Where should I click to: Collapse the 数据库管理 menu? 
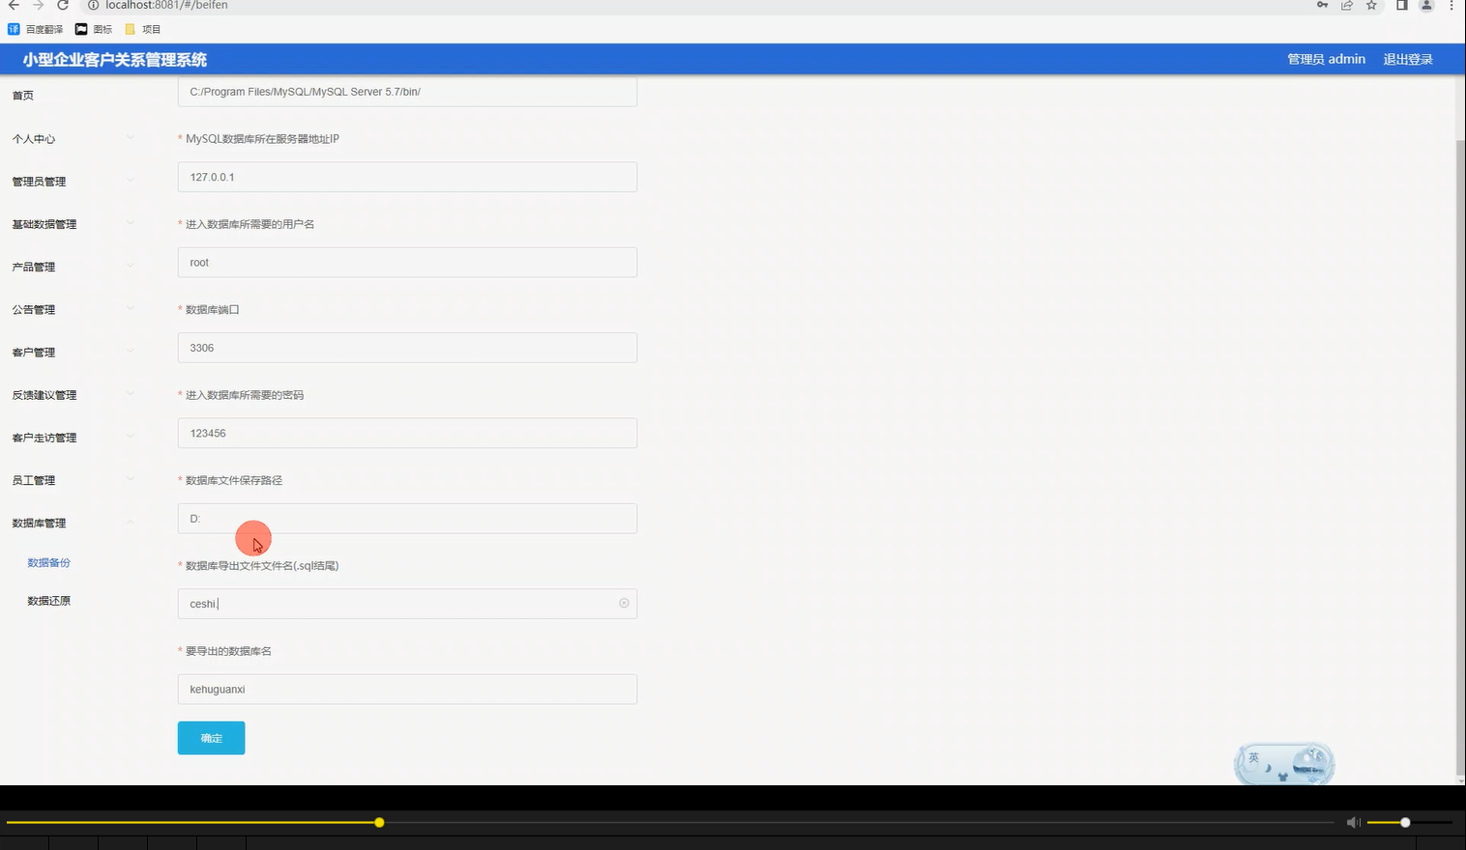click(73, 523)
